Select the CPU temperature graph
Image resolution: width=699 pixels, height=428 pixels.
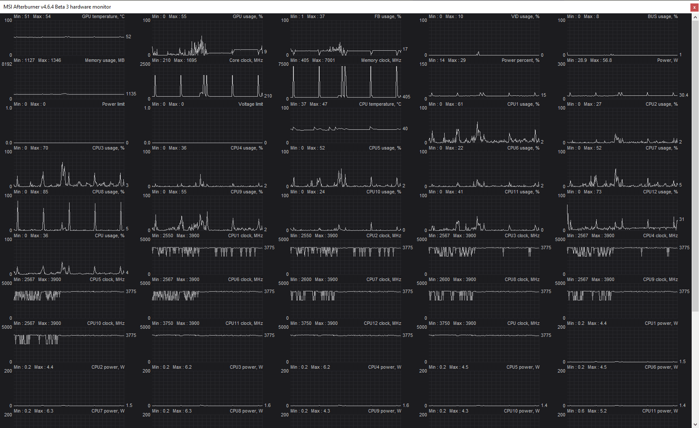(x=346, y=125)
